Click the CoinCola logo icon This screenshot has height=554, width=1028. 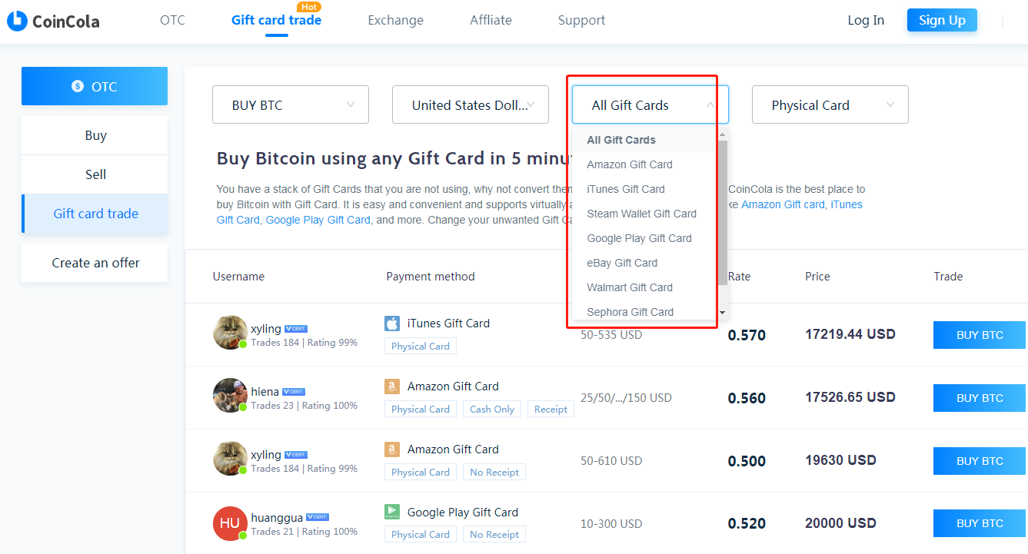(17, 21)
